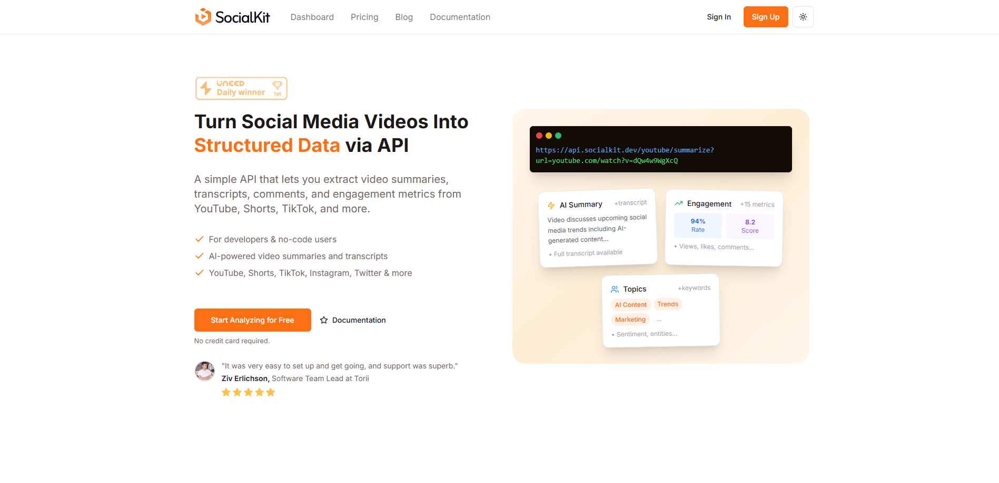Click the red dot in the code window
Viewport: 999px width, 483px height.
[x=539, y=136]
